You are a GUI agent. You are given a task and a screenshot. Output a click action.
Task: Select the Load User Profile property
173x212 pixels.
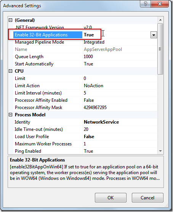coord(32,137)
